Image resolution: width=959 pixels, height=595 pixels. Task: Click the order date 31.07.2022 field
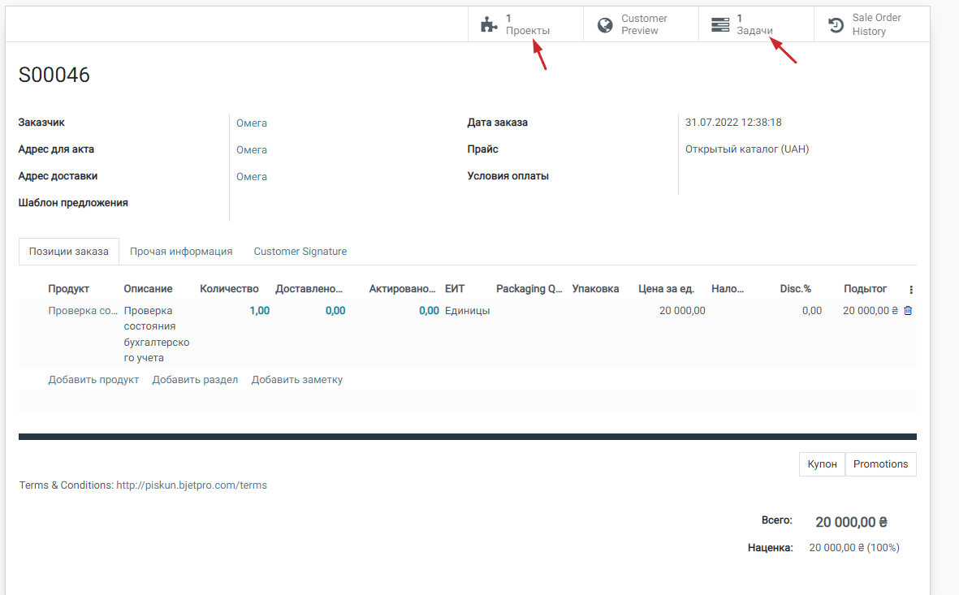point(733,123)
